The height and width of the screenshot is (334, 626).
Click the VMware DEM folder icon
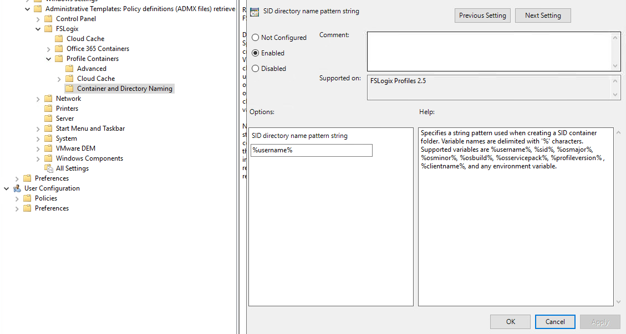[x=48, y=148]
